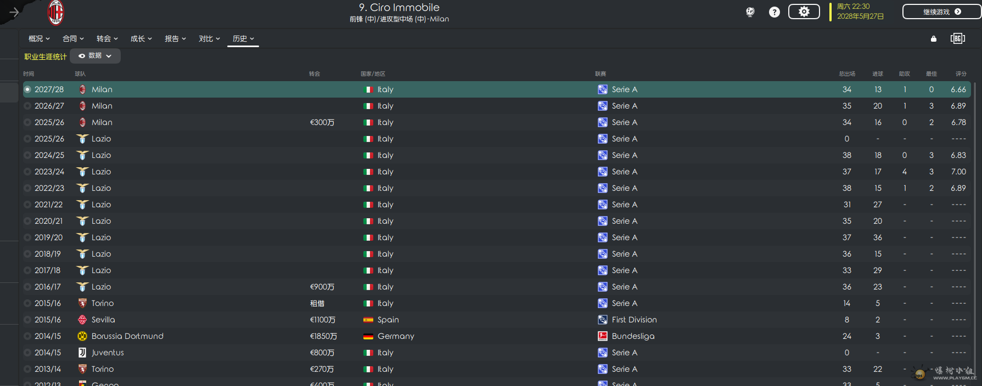The height and width of the screenshot is (386, 982).
Task: Open the help question mark icon
Action: (x=774, y=12)
